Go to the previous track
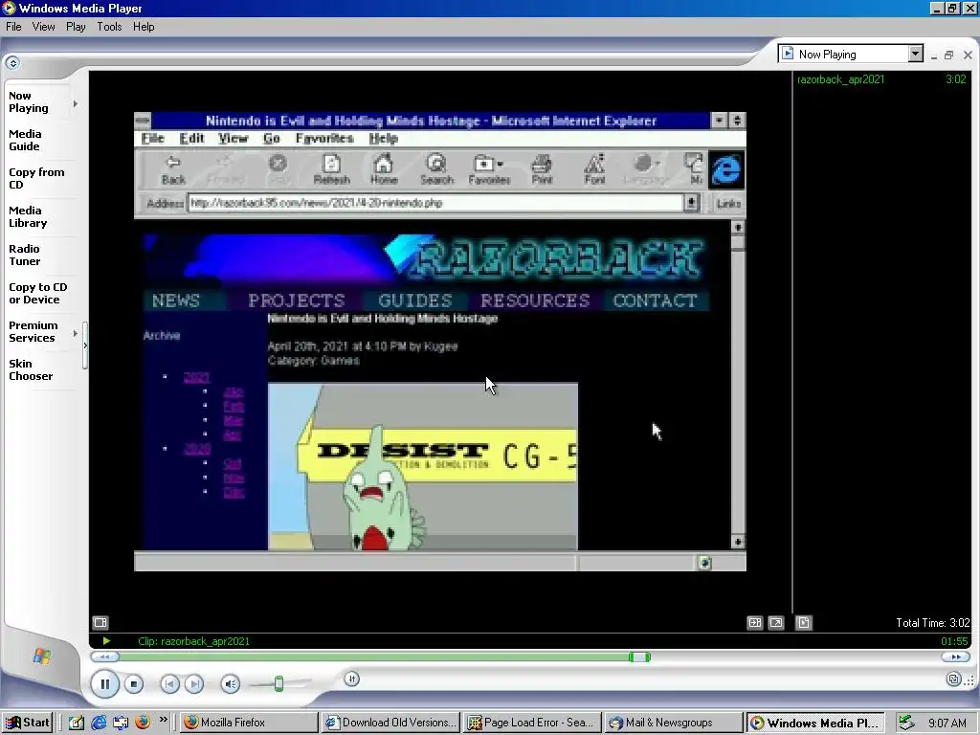The height and width of the screenshot is (735, 980). (x=169, y=684)
